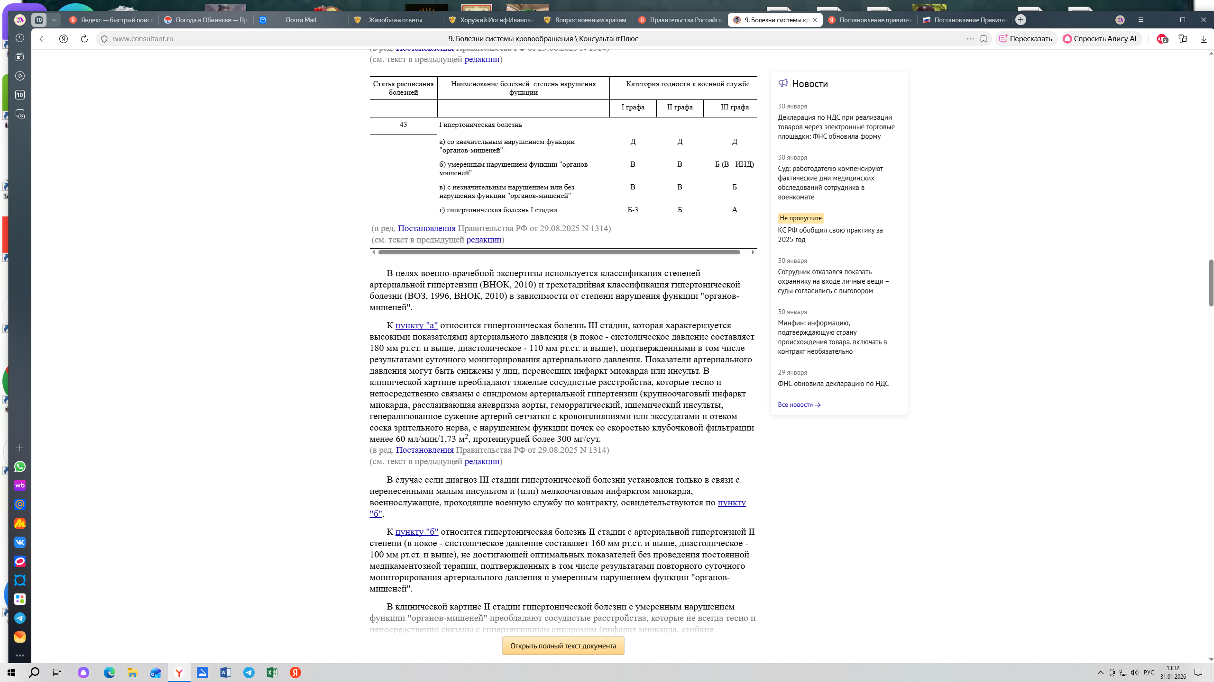The width and height of the screenshot is (1214, 682).
Task: Click site protection shield icon in address bar
Action: (104, 39)
